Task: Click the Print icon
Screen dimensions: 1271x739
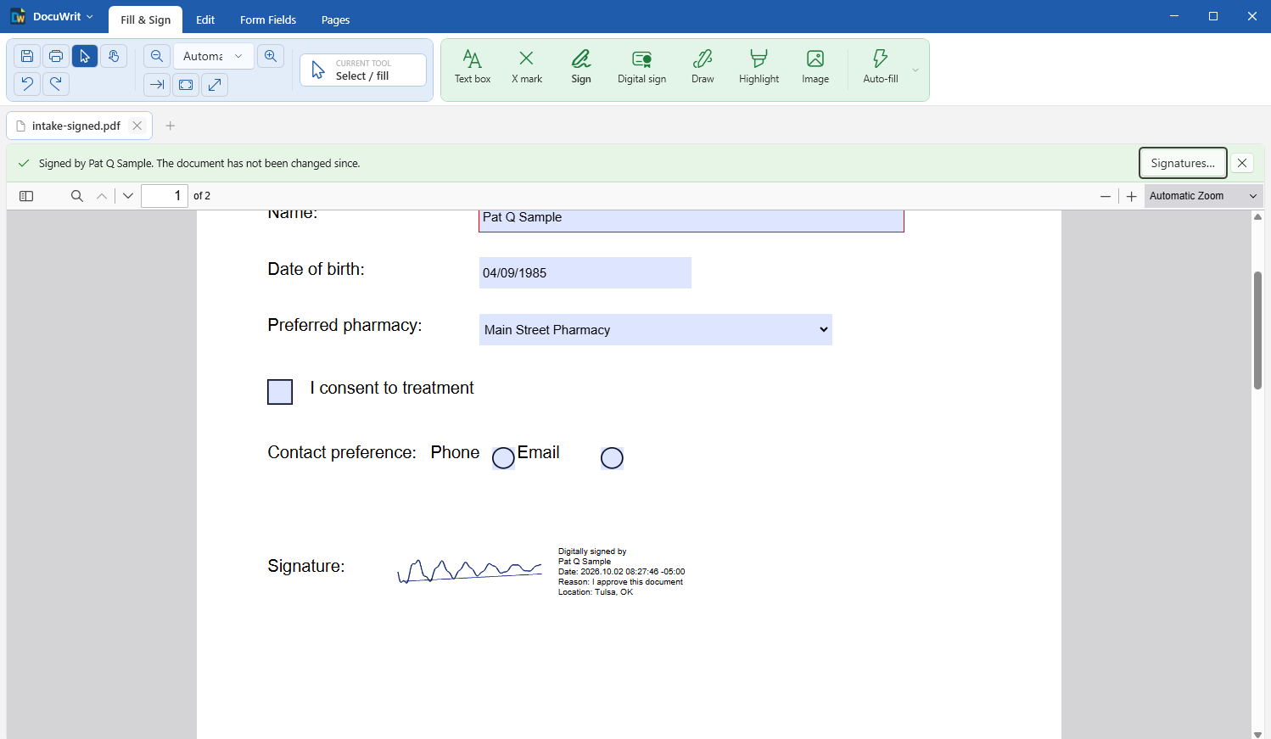Action: point(56,56)
